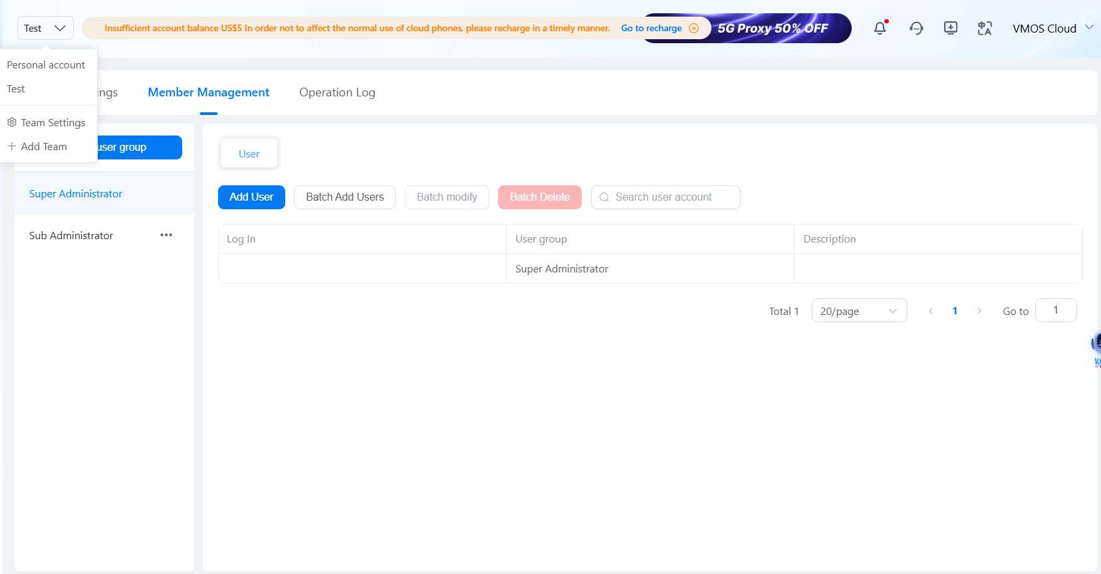
Task: Switch to Operation Log tab
Action: pyautogui.click(x=337, y=92)
